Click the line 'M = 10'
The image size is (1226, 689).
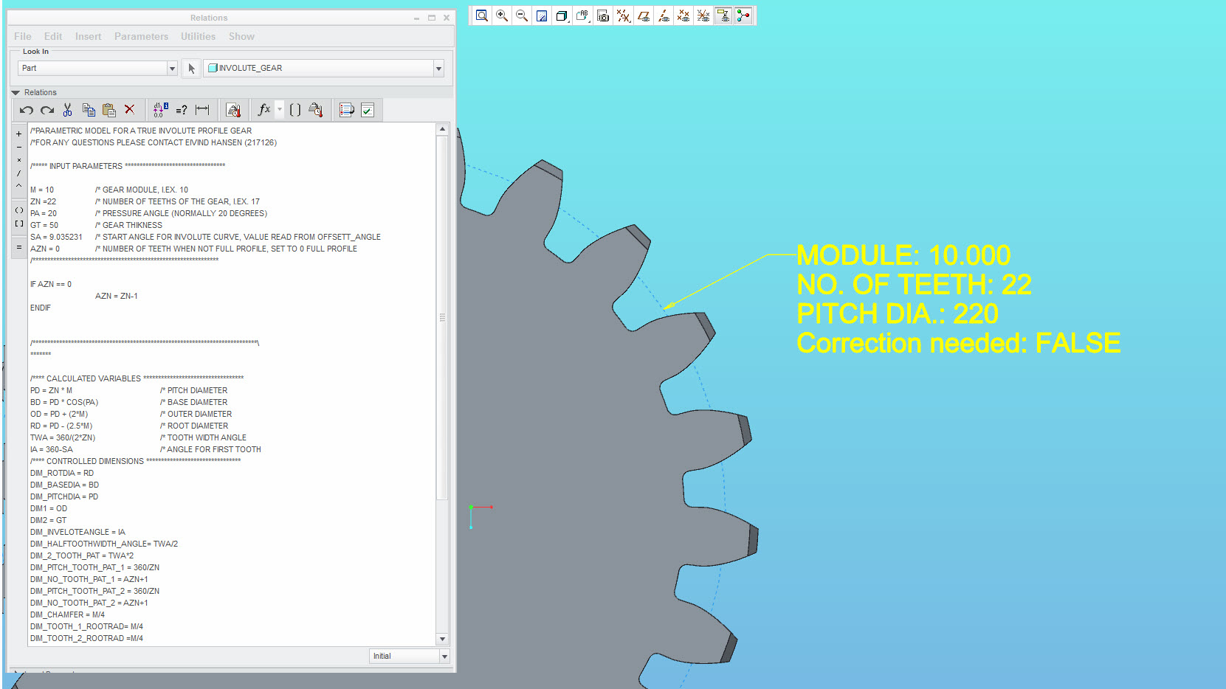click(x=42, y=190)
